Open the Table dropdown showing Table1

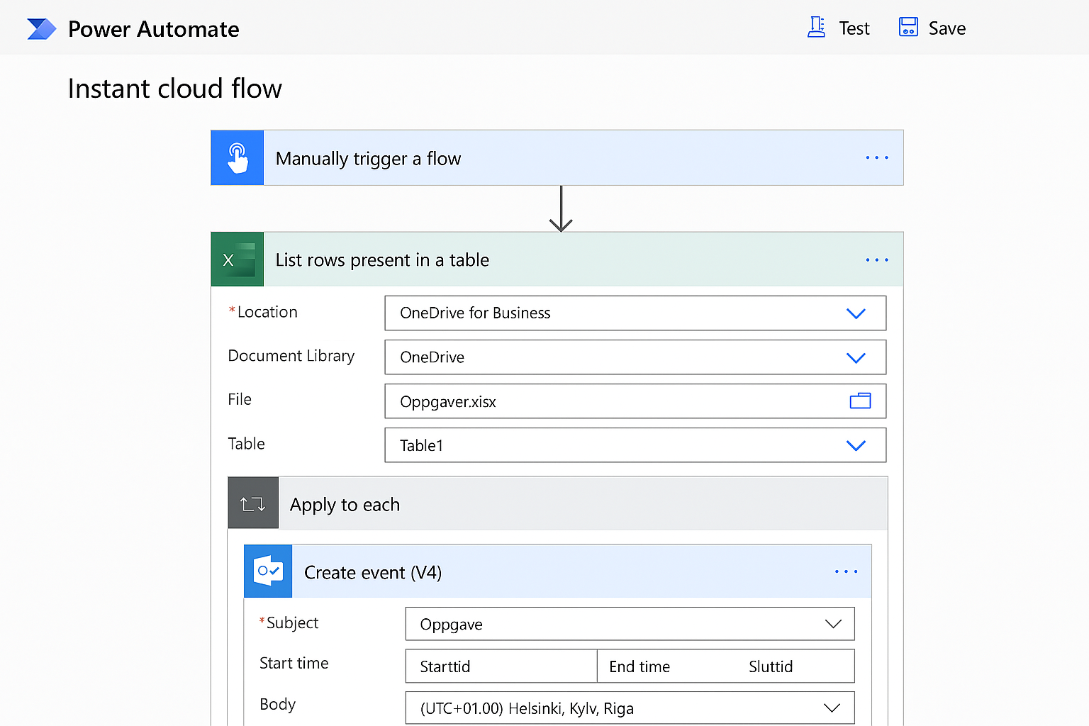[856, 445]
